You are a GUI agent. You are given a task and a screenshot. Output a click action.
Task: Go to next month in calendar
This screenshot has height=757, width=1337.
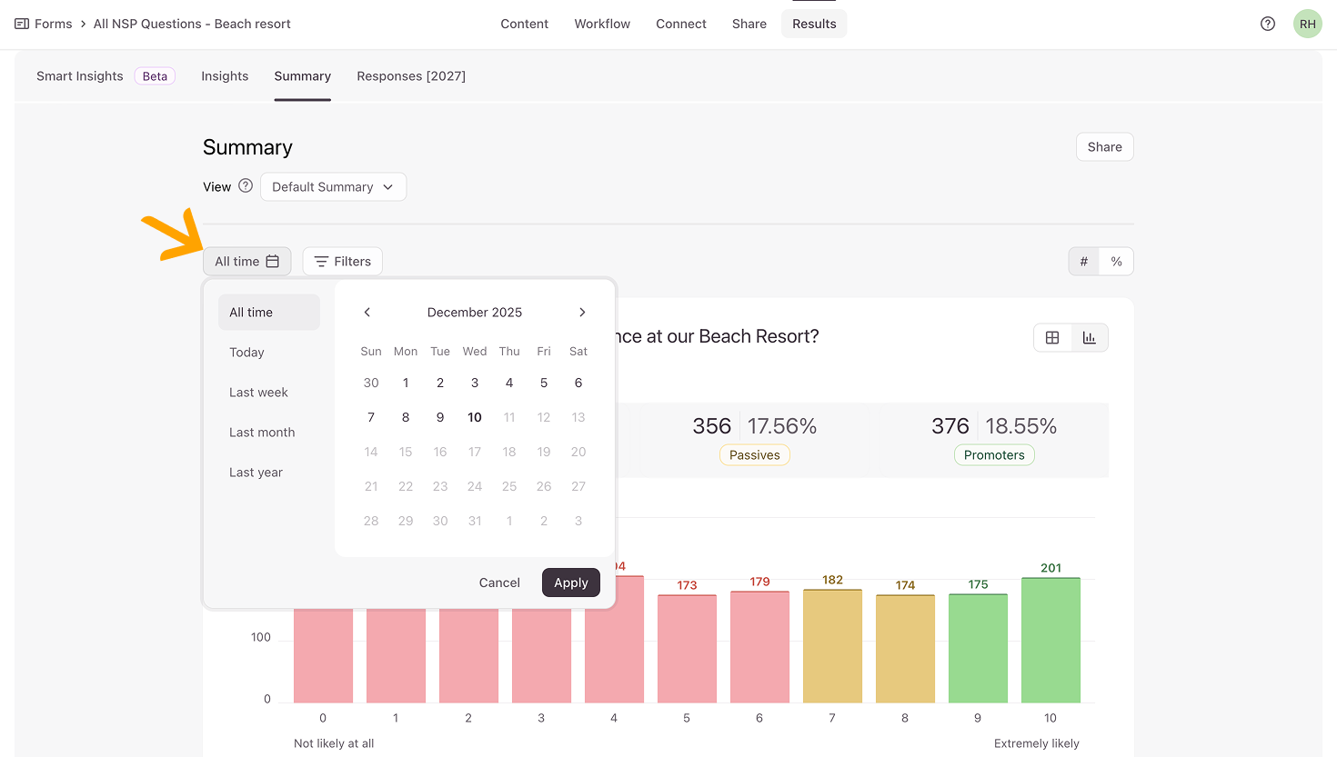(582, 313)
